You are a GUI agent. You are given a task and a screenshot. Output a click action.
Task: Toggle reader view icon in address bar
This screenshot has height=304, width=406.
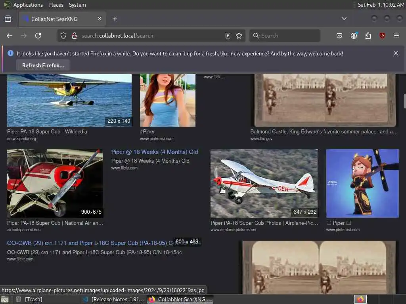[228, 36]
